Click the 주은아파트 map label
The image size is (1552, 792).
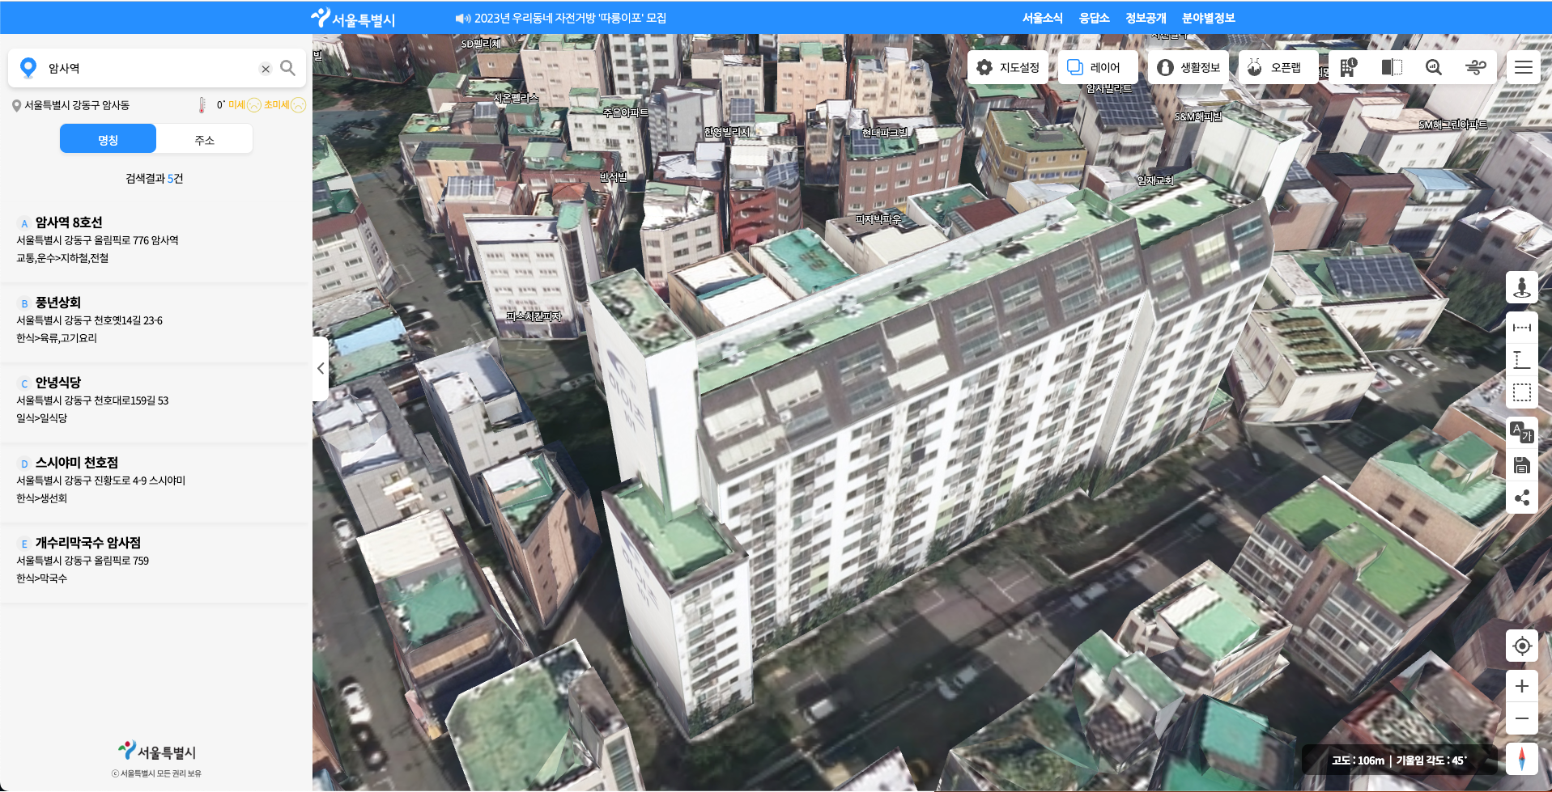[x=626, y=112]
